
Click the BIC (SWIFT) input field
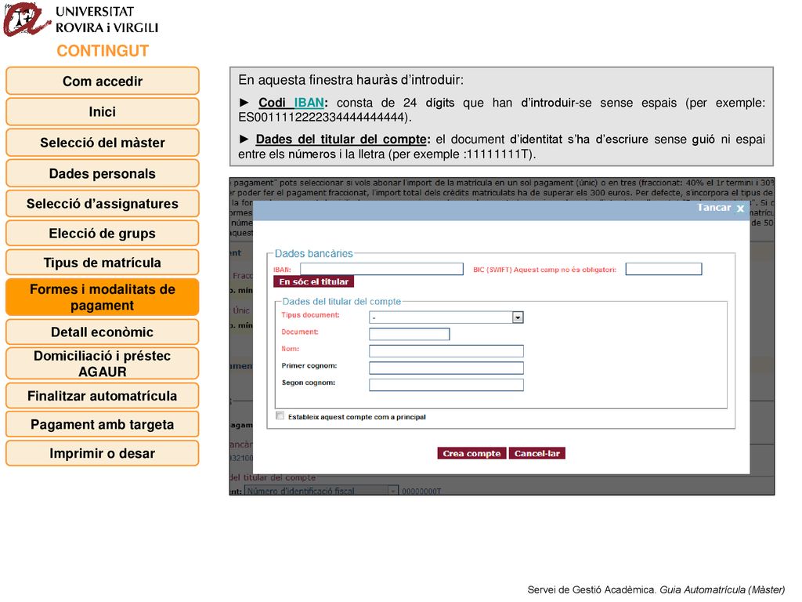coord(663,270)
